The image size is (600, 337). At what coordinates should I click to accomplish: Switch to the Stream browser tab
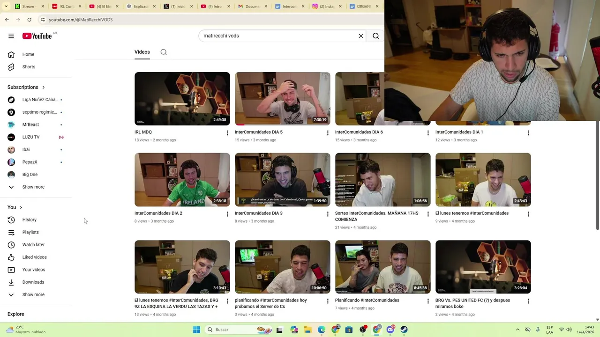pos(30,7)
